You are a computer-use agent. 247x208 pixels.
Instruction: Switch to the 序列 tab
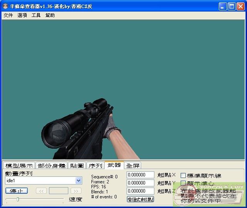click(x=95, y=166)
